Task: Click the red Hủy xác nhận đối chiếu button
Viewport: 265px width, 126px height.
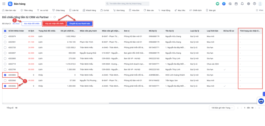Action: pyautogui.click(x=54, y=23)
